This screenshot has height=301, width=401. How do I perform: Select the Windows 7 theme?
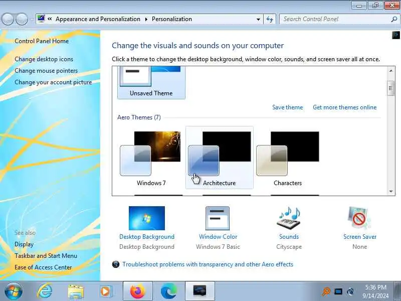(x=151, y=158)
